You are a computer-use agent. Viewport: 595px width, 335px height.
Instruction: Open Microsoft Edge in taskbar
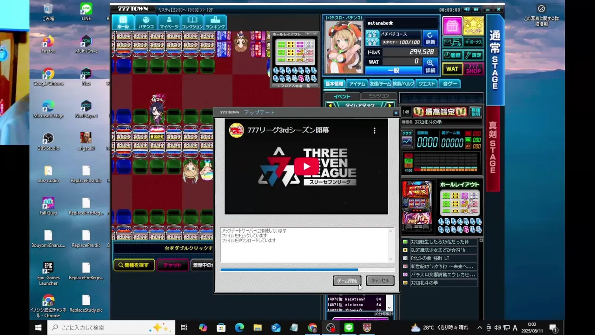click(x=239, y=328)
